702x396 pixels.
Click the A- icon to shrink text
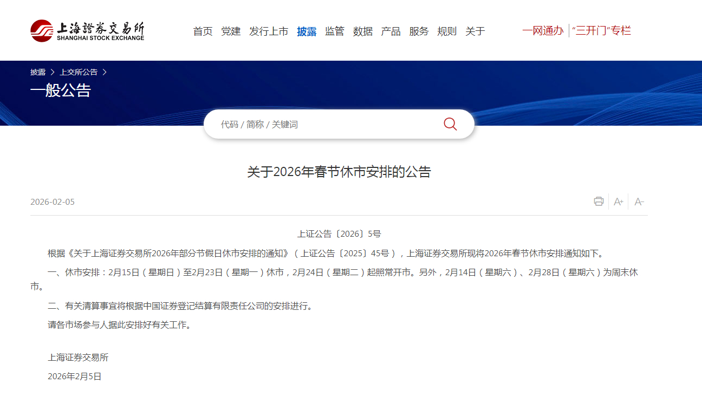click(x=639, y=201)
